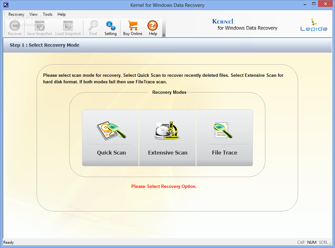Open the Recovery menu
The image size is (335, 248).
(16, 14)
